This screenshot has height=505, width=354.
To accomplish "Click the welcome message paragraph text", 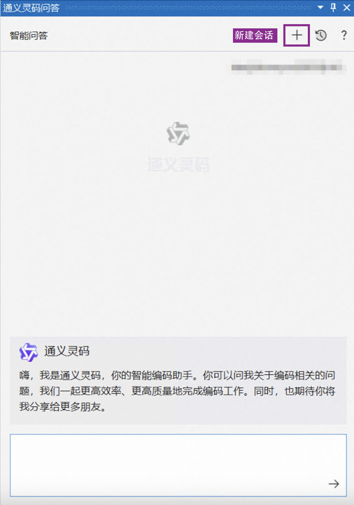I will pyautogui.click(x=177, y=391).
